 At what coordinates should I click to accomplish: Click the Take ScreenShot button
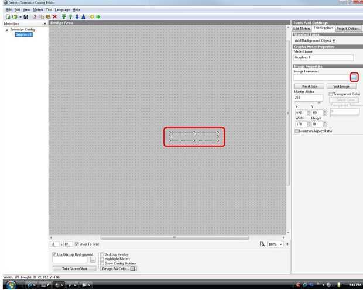click(x=74, y=269)
